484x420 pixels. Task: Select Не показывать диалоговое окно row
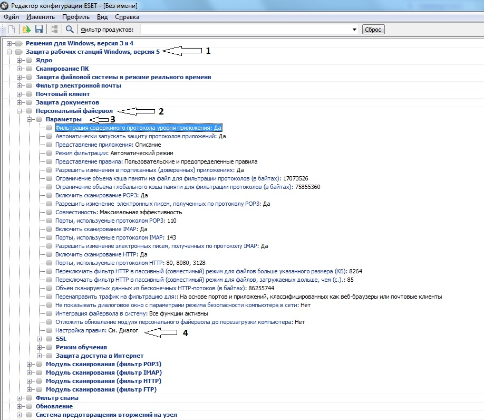click(183, 305)
